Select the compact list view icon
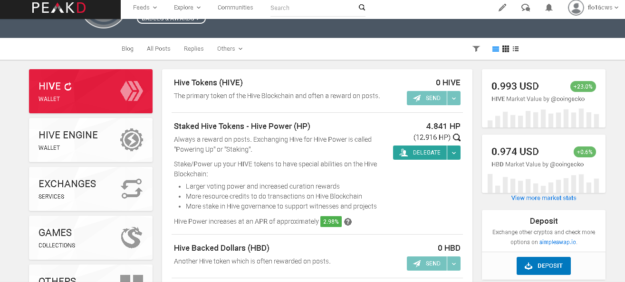Image resolution: width=625 pixels, height=282 pixels. pyautogui.click(x=516, y=49)
